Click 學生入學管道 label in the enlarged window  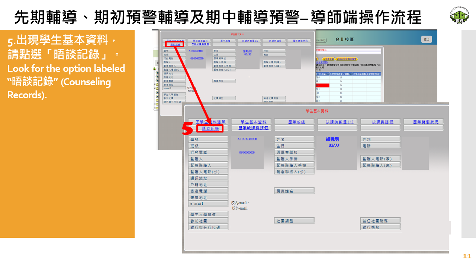pos(208,214)
